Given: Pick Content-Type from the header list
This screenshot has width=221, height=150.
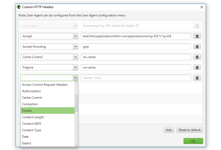Looking at the screenshot, I should click(47, 130).
